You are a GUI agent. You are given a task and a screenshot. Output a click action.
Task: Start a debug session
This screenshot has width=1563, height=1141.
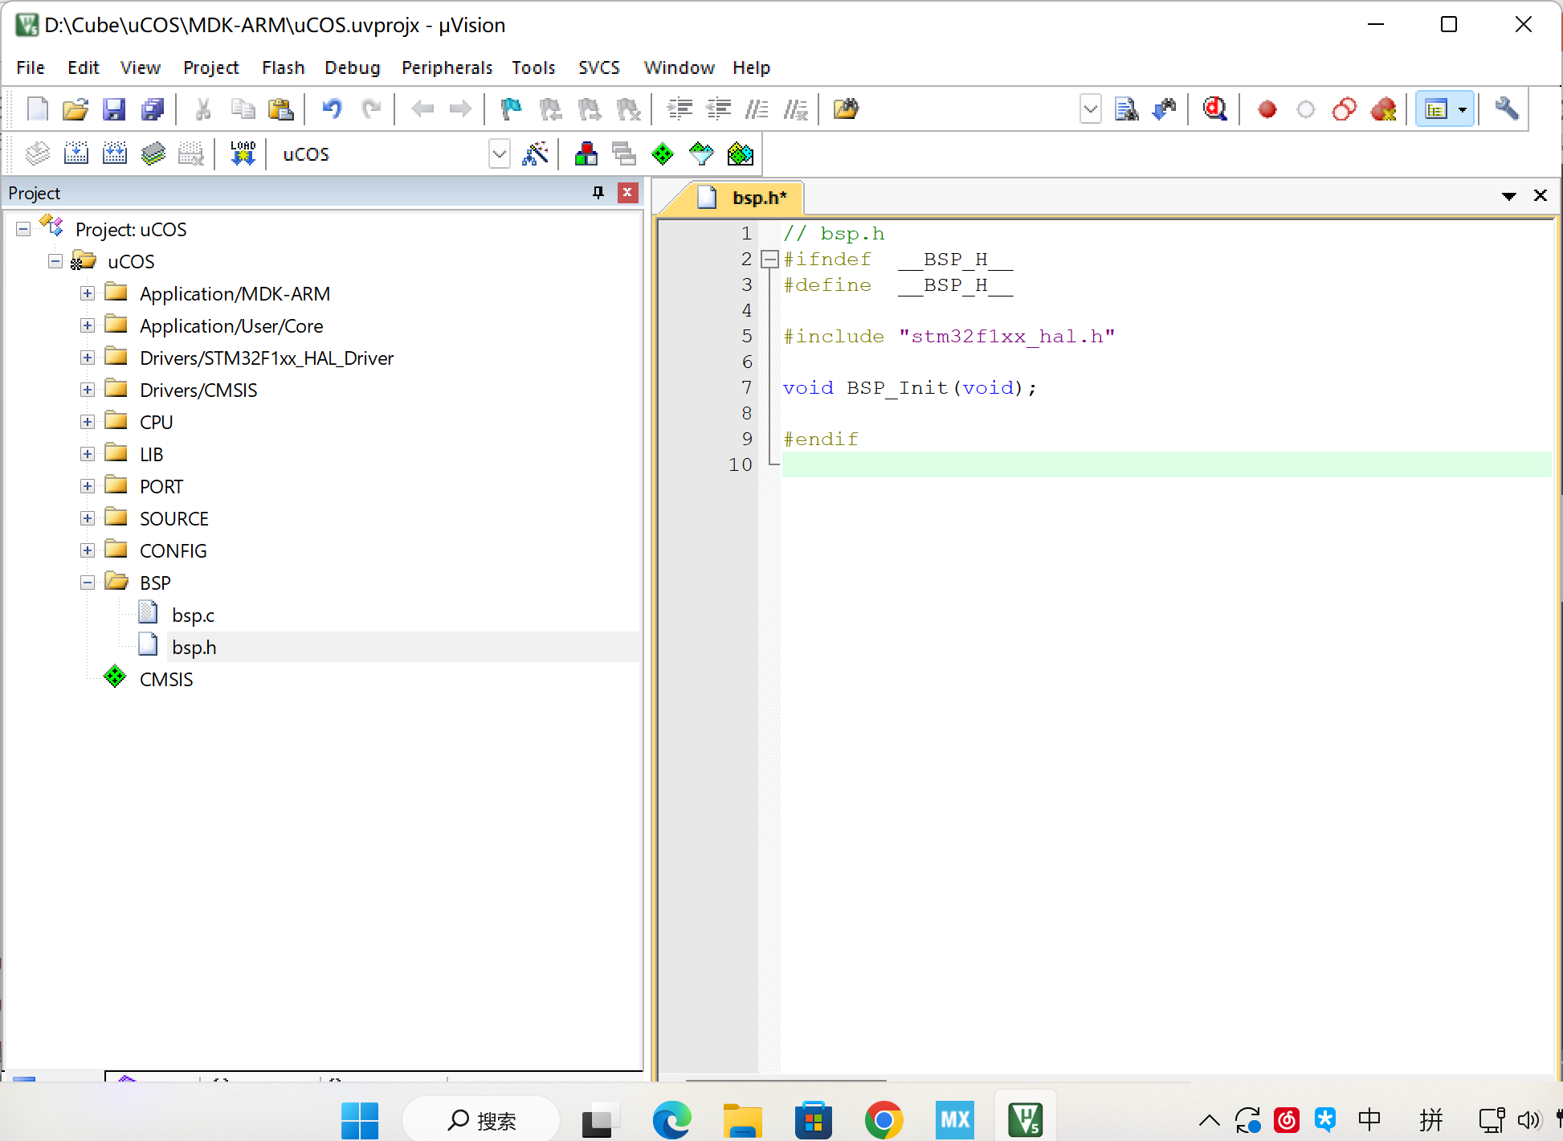1213,108
